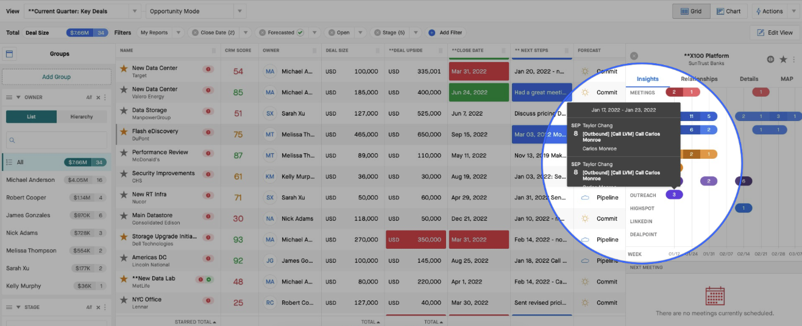
Task: Open Stage group more options menu
Action: click(105, 307)
